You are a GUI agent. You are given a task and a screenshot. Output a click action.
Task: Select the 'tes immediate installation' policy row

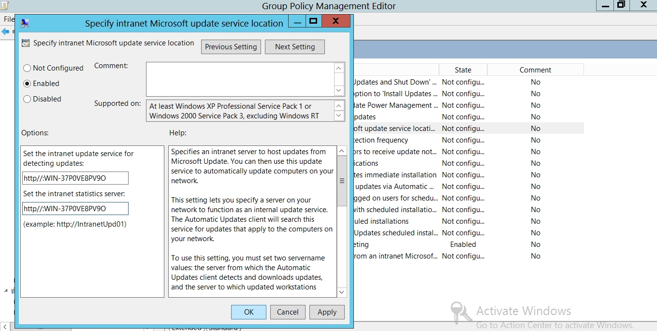[x=468, y=175]
